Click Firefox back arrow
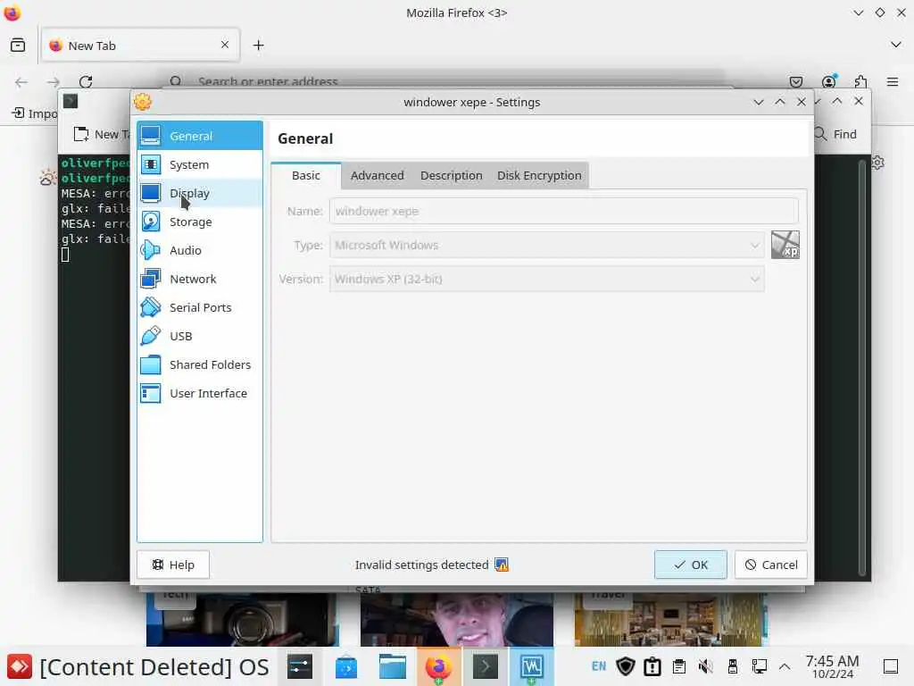This screenshot has height=686, width=914. [21, 81]
